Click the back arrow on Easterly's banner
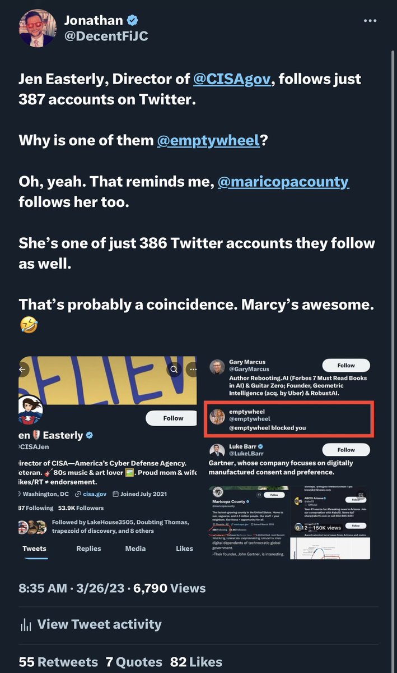The image size is (397, 673). (x=23, y=370)
